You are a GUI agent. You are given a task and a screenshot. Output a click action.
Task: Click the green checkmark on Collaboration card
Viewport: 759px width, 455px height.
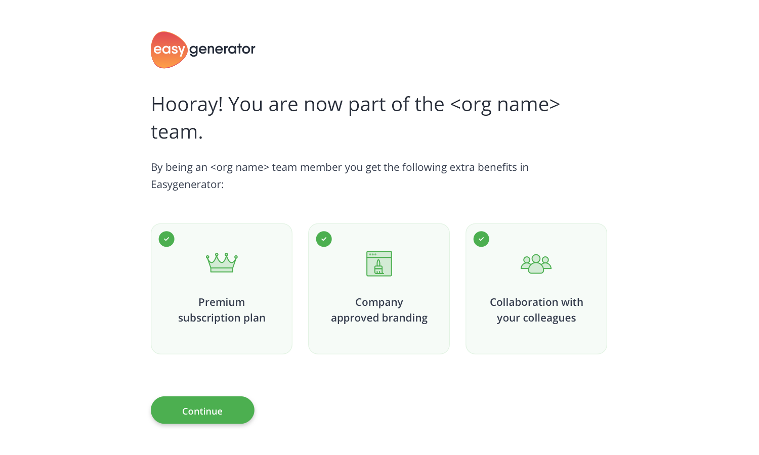click(481, 239)
